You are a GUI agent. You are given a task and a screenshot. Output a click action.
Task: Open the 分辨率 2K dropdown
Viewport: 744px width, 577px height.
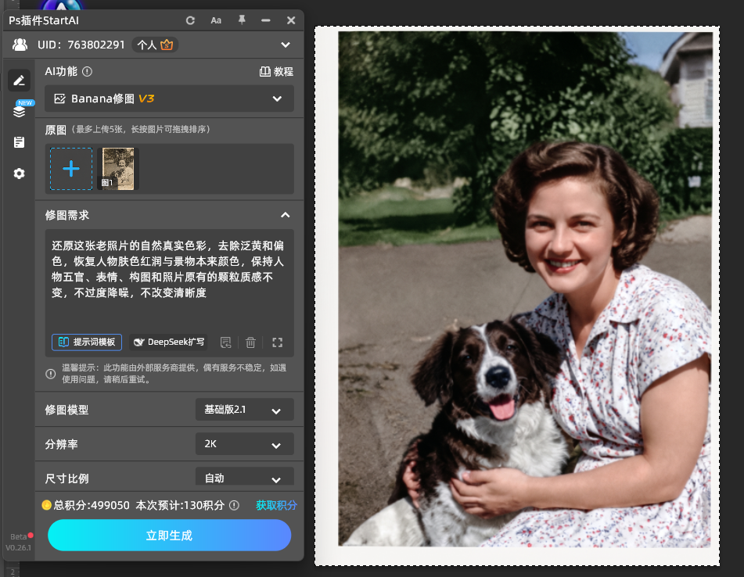coord(245,444)
